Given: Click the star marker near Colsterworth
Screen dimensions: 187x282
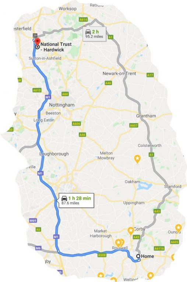Looking at the screenshot, I should click(x=137, y=159).
